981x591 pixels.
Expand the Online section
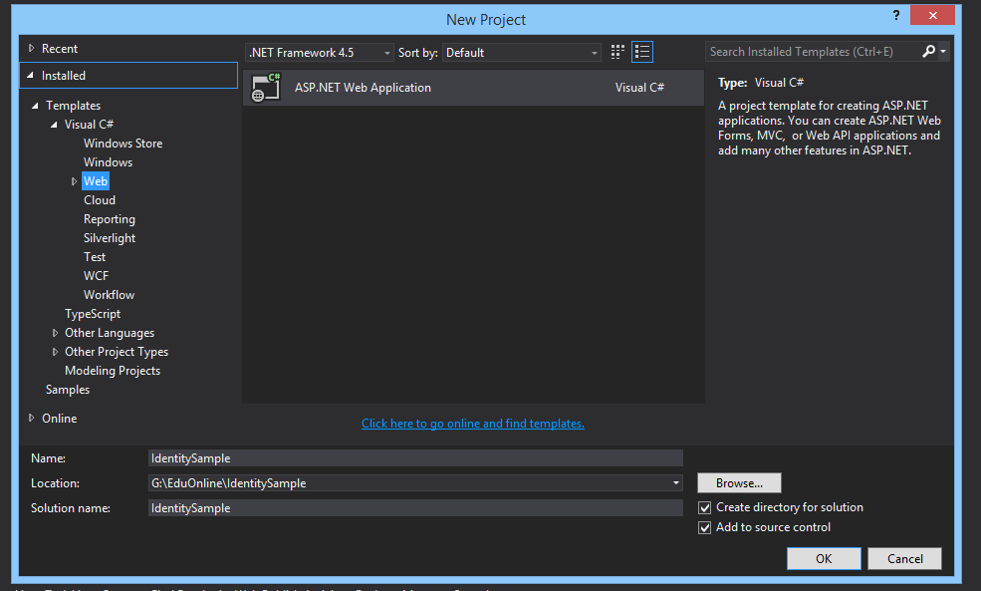31,419
